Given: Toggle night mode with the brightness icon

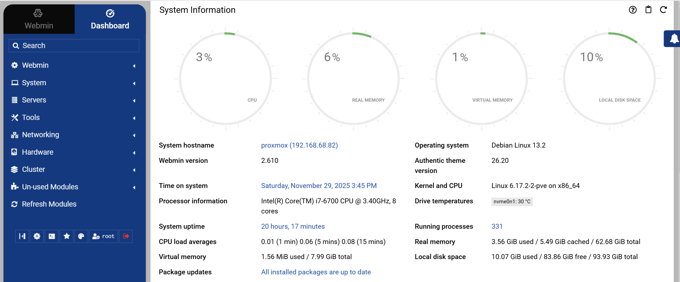Looking at the screenshot, I should 37,236.
